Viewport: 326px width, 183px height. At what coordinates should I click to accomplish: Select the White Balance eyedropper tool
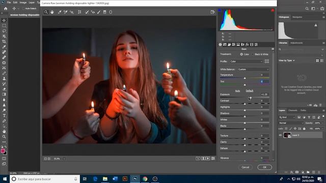point(60,12)
